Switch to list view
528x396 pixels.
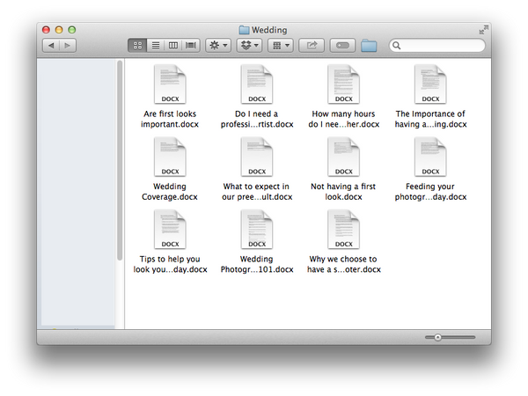pos(156,45)
